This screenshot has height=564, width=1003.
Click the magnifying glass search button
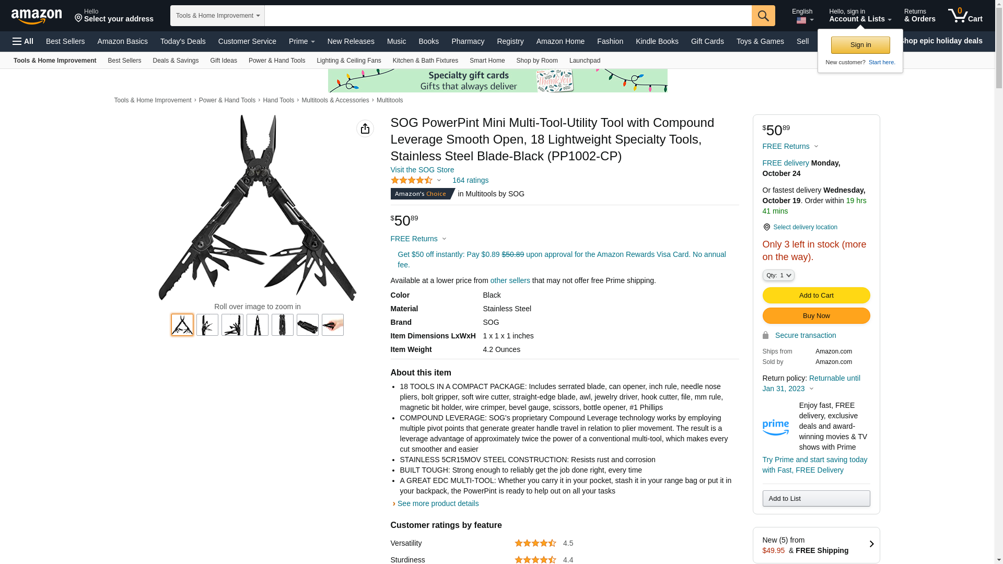point(763,16)
